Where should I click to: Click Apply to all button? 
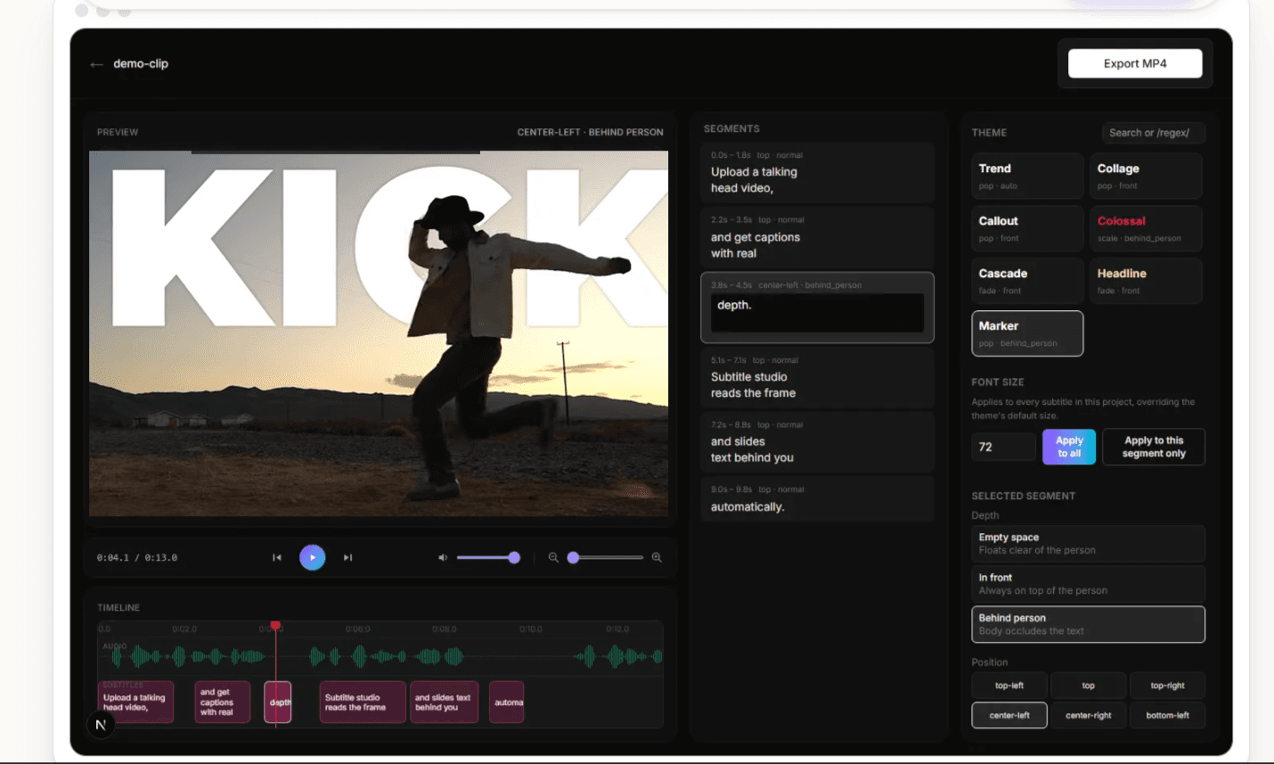coord(1069,447)
